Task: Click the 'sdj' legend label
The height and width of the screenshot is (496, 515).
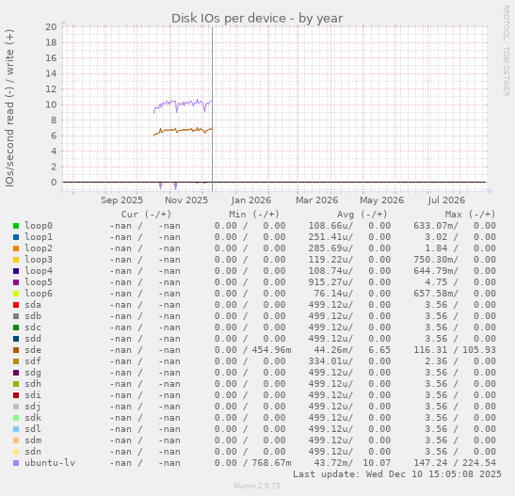Action: (x=33, y=407)
